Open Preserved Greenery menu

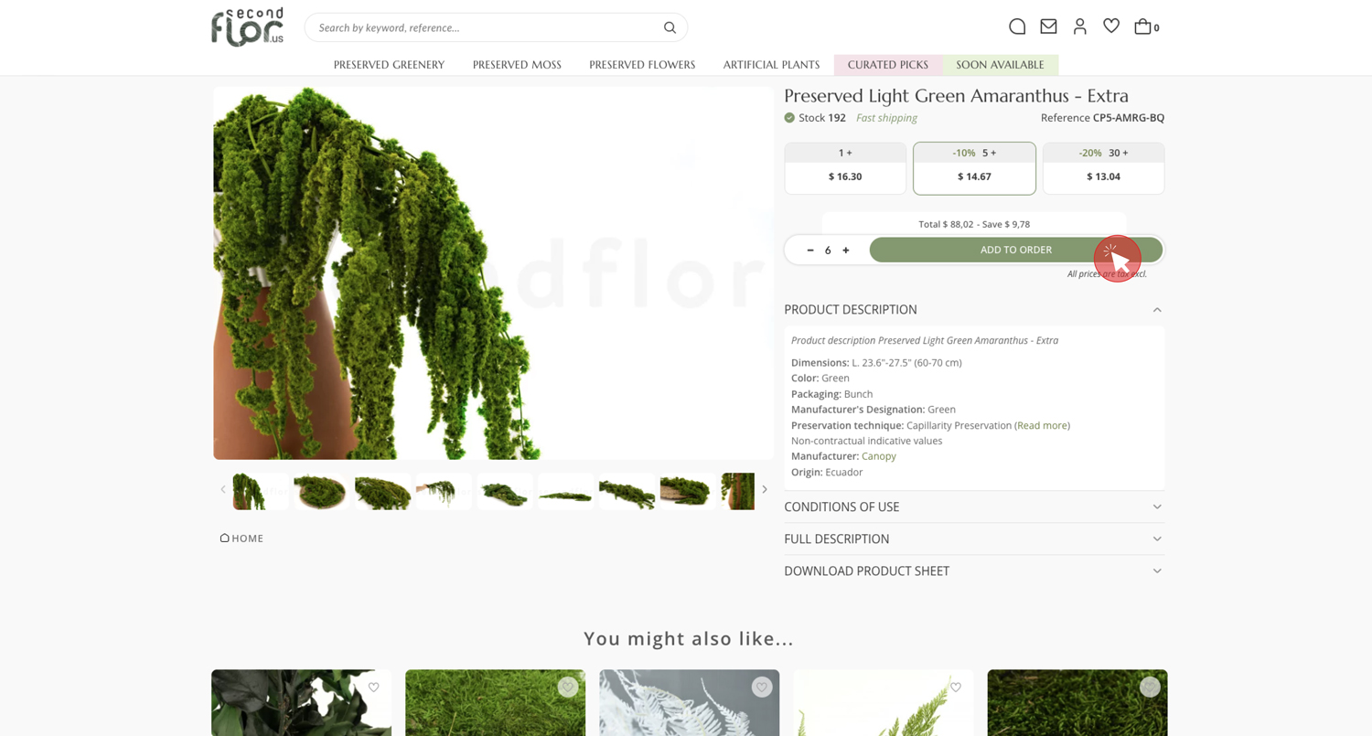[389, 65]
